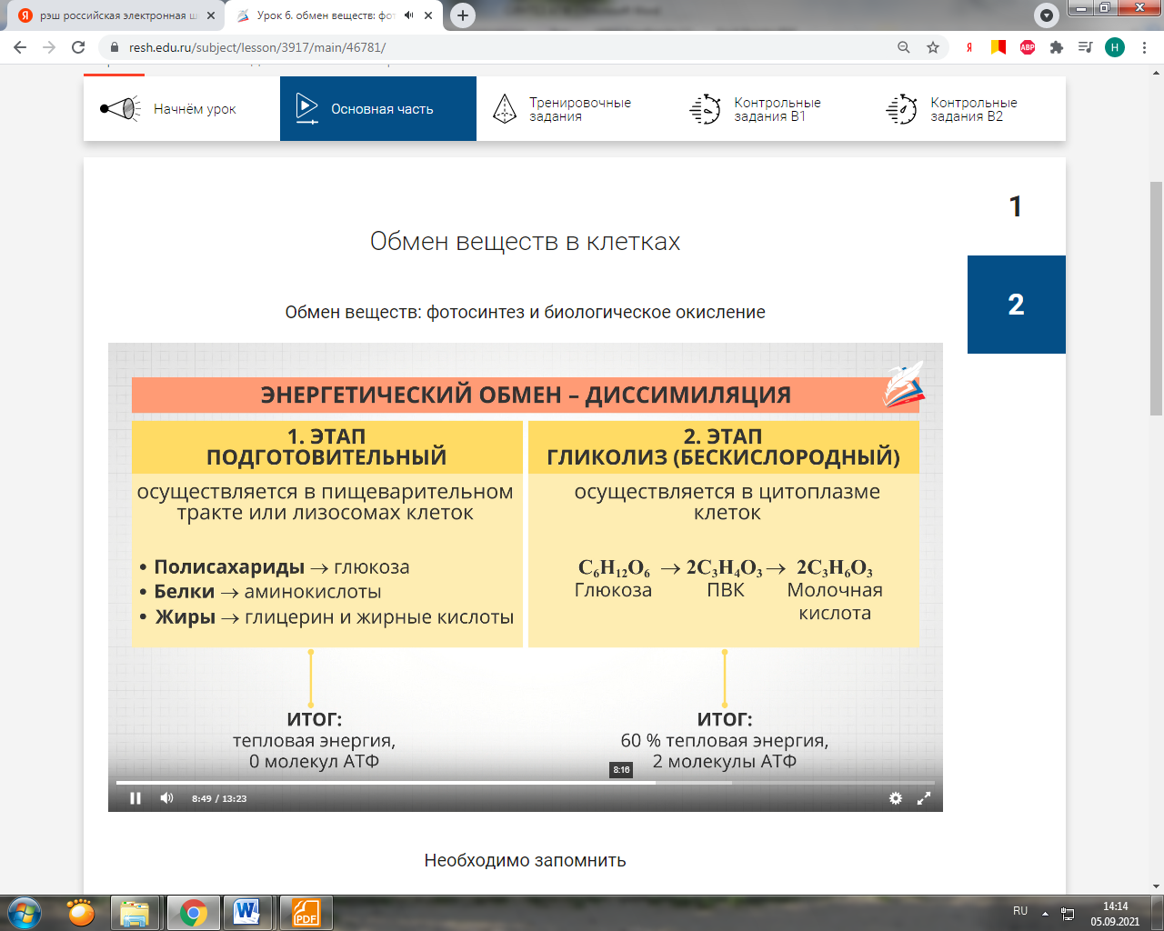Go to 'Контрольные задания В1'
This screenshot has height=931, width=1164.
770,109
